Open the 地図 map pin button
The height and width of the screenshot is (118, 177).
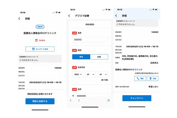click(x=153, y=78)
